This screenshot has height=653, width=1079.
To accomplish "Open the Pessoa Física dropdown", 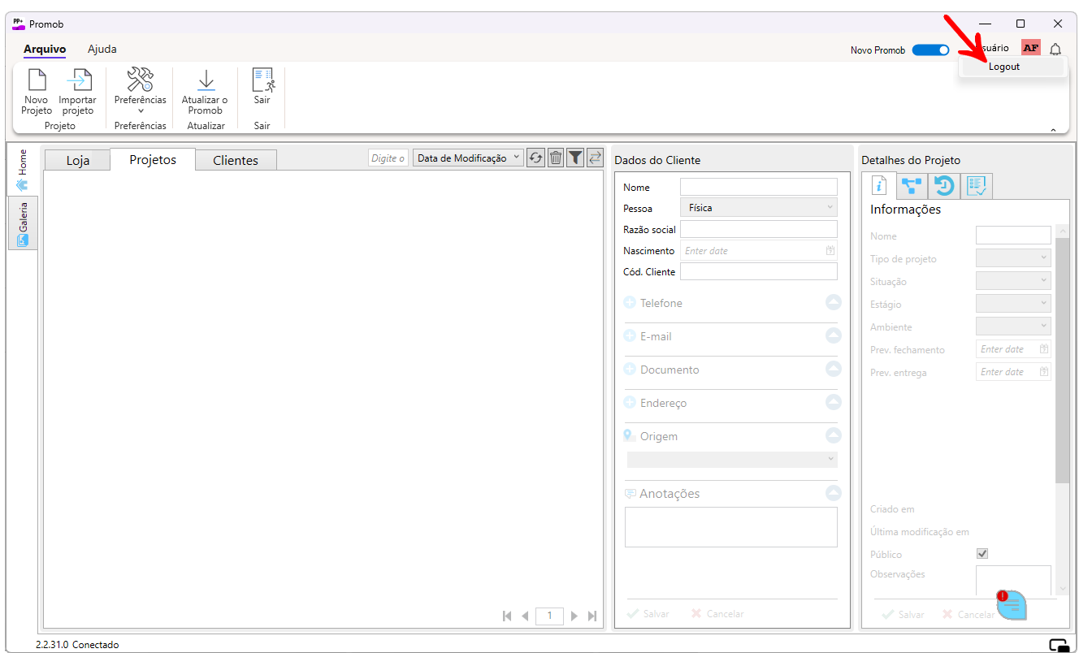I will [757, 208].
